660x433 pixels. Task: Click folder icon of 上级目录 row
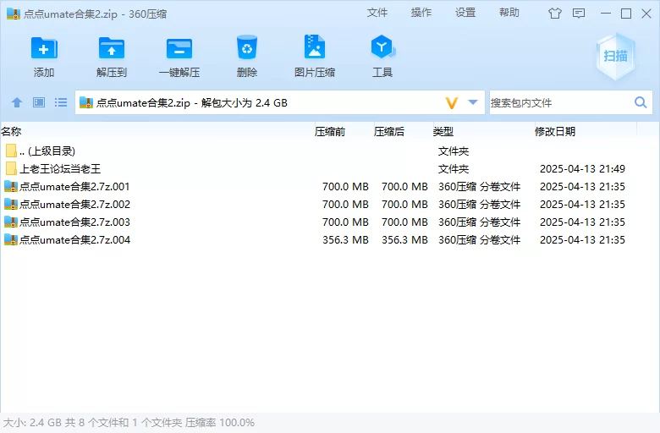coord(11,151)
